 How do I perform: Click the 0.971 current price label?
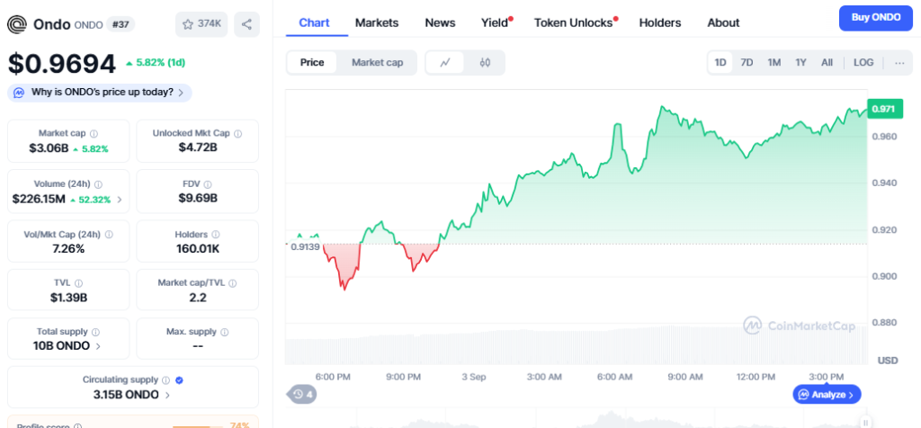(883, 109)
